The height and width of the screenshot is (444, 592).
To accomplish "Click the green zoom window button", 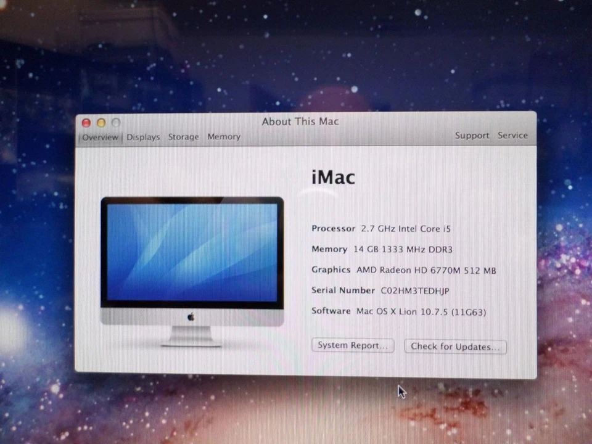I will pos(115,122).
